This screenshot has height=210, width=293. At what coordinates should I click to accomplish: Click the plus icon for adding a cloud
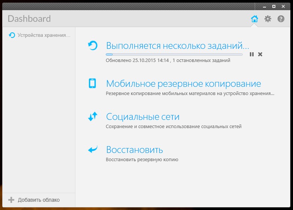click(11, 200)
